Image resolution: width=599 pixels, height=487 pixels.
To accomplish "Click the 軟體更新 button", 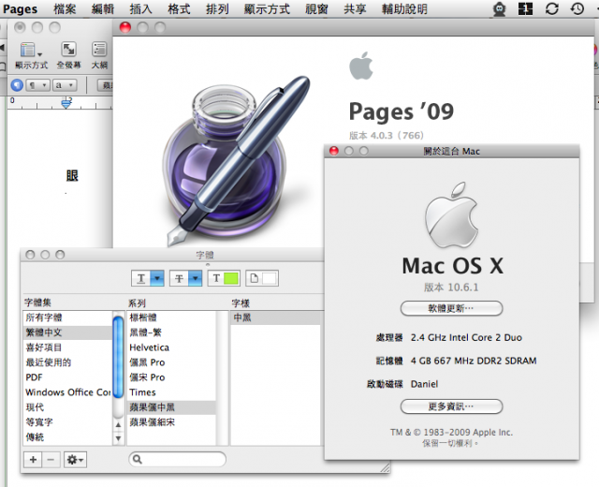I will pyautogui.click(x=451, y=308).
